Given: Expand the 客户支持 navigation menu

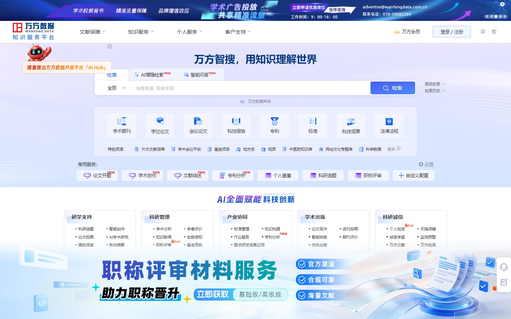Looking at the screenshot, I should [238, 32].
